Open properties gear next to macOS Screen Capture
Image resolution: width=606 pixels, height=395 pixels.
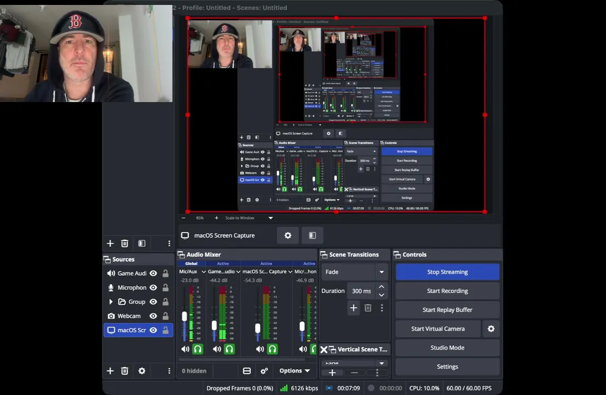tap(287, 235)
